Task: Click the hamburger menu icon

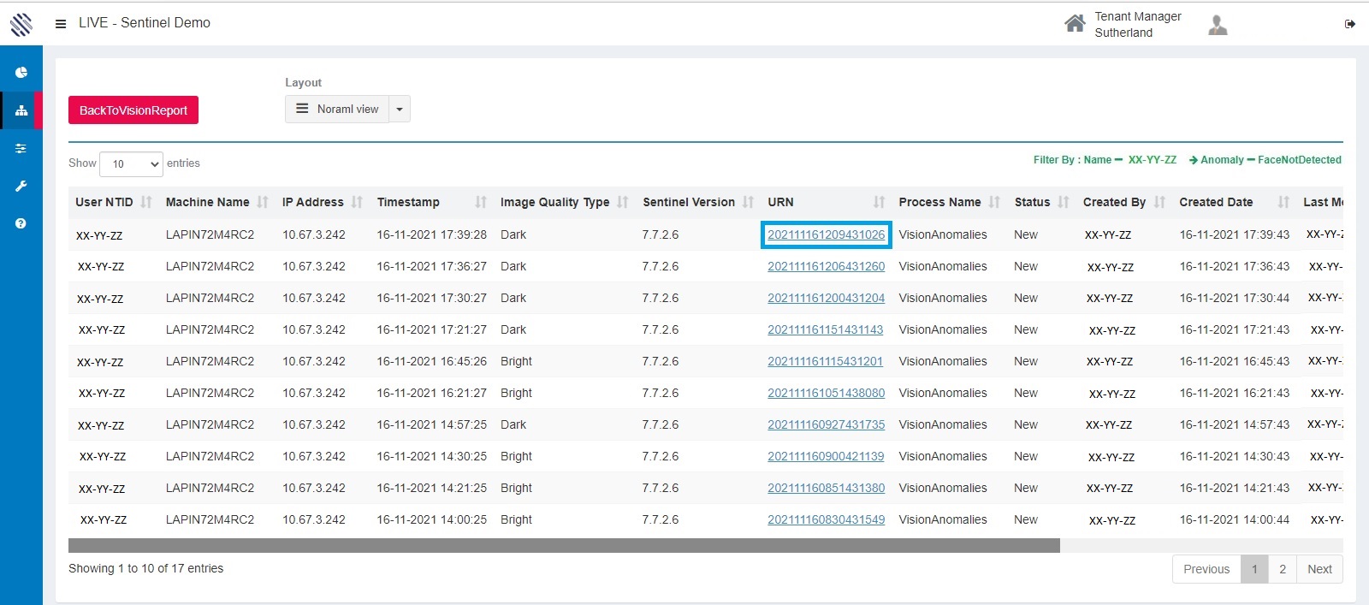Action: tap(61, 24)
